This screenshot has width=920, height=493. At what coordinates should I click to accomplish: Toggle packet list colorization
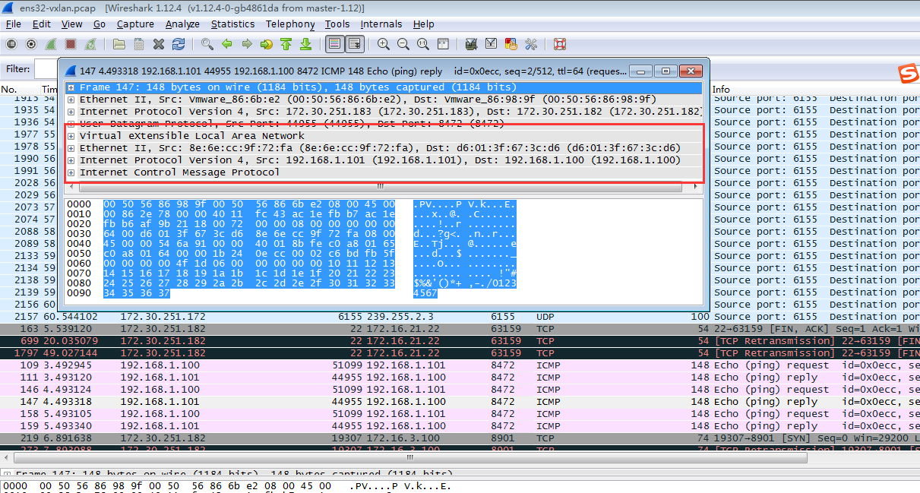tap(335, 44)
